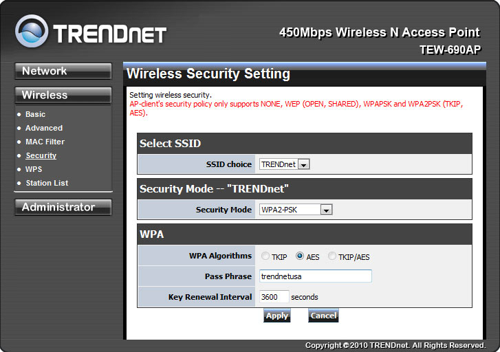Open the Station List page
Screen dimensions: 500x352
click(x=47, y=183)
